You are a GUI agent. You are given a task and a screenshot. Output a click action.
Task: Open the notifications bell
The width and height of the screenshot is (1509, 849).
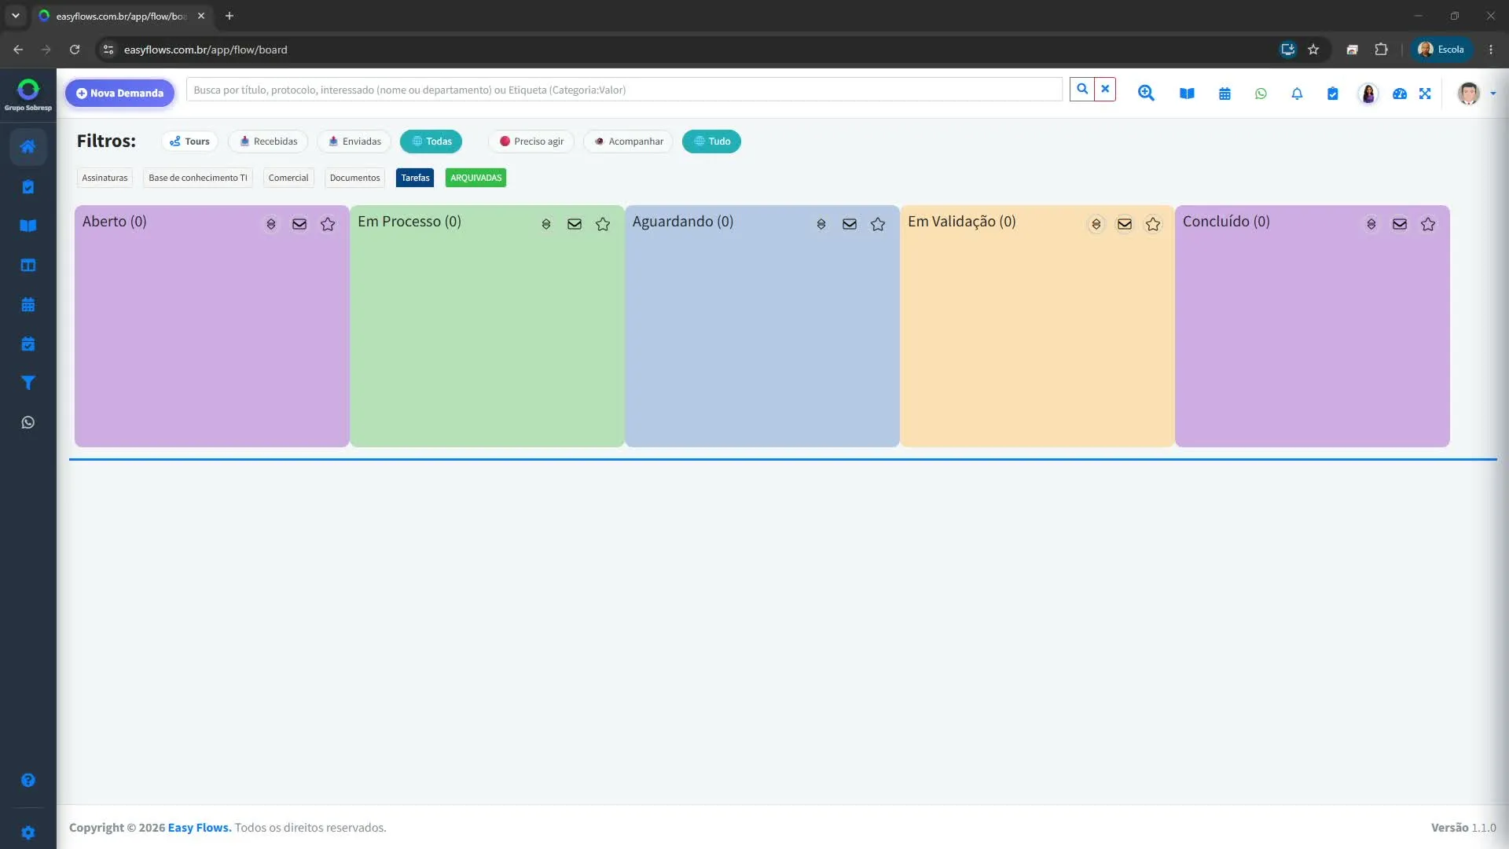(x=1297, y=94)
